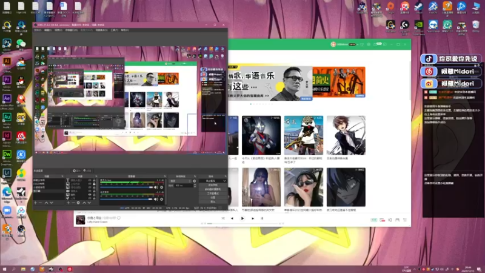Open the Ultraman video thumbnail in the music player
This screenshot has width=485, height=273.
(261, 135)
